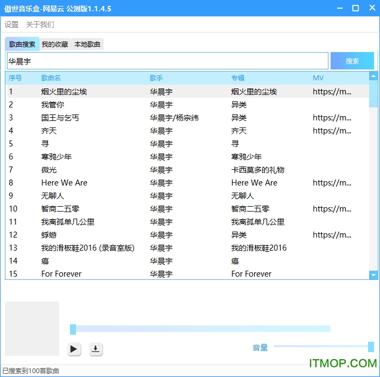This screenshot has height=377, width=380.
Task: Click the 搜索 button
Action: coord(352,61)
